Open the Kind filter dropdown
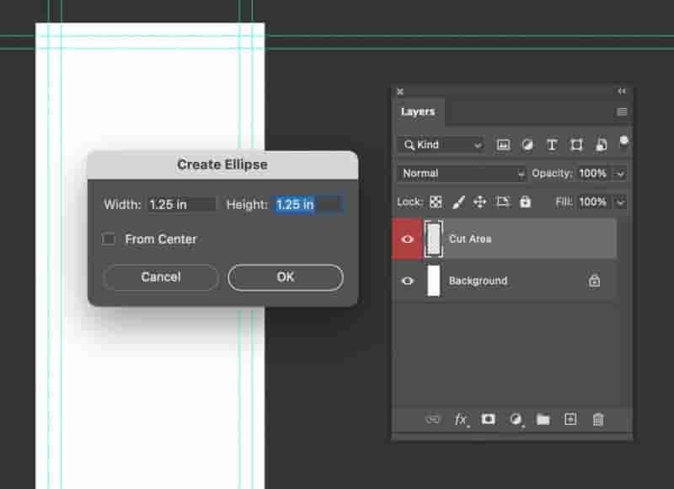The height and width of the screenshot is (489, 674). (441, 145)
